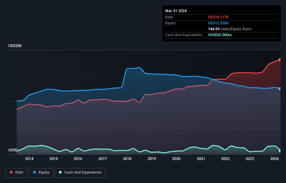Viewport: 286px width, 183px height.
Task: Click the red Debt legend dot
Action: pos(11,172)
